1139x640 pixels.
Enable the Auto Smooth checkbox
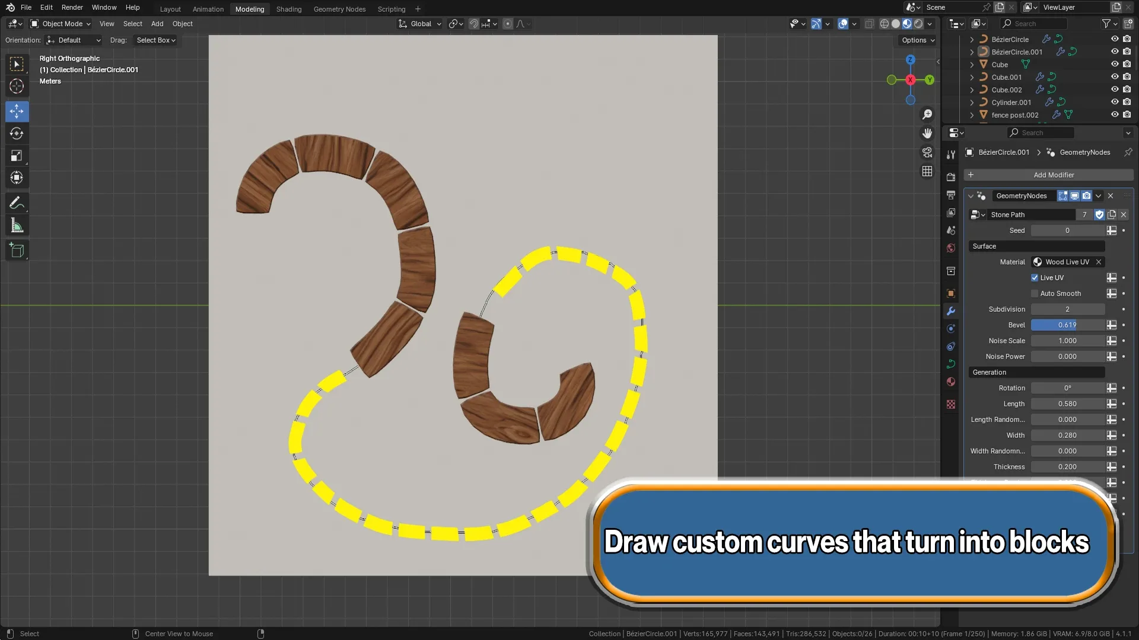point(1035,293)
